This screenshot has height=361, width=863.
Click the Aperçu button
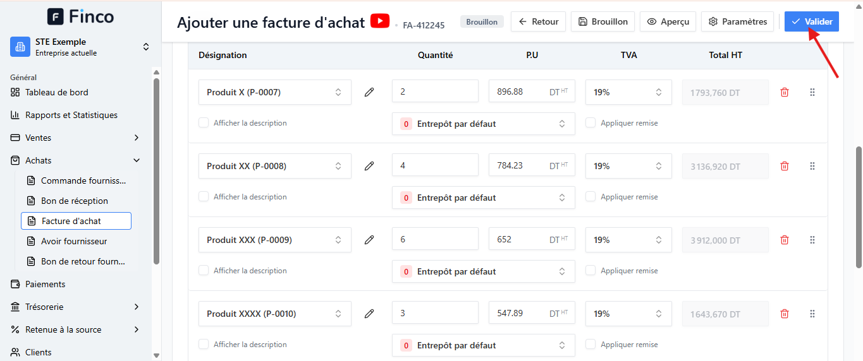(668, 21)
